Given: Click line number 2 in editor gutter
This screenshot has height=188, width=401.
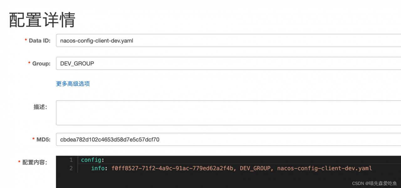Looking at the screenshot, I should tap(71, 168).
